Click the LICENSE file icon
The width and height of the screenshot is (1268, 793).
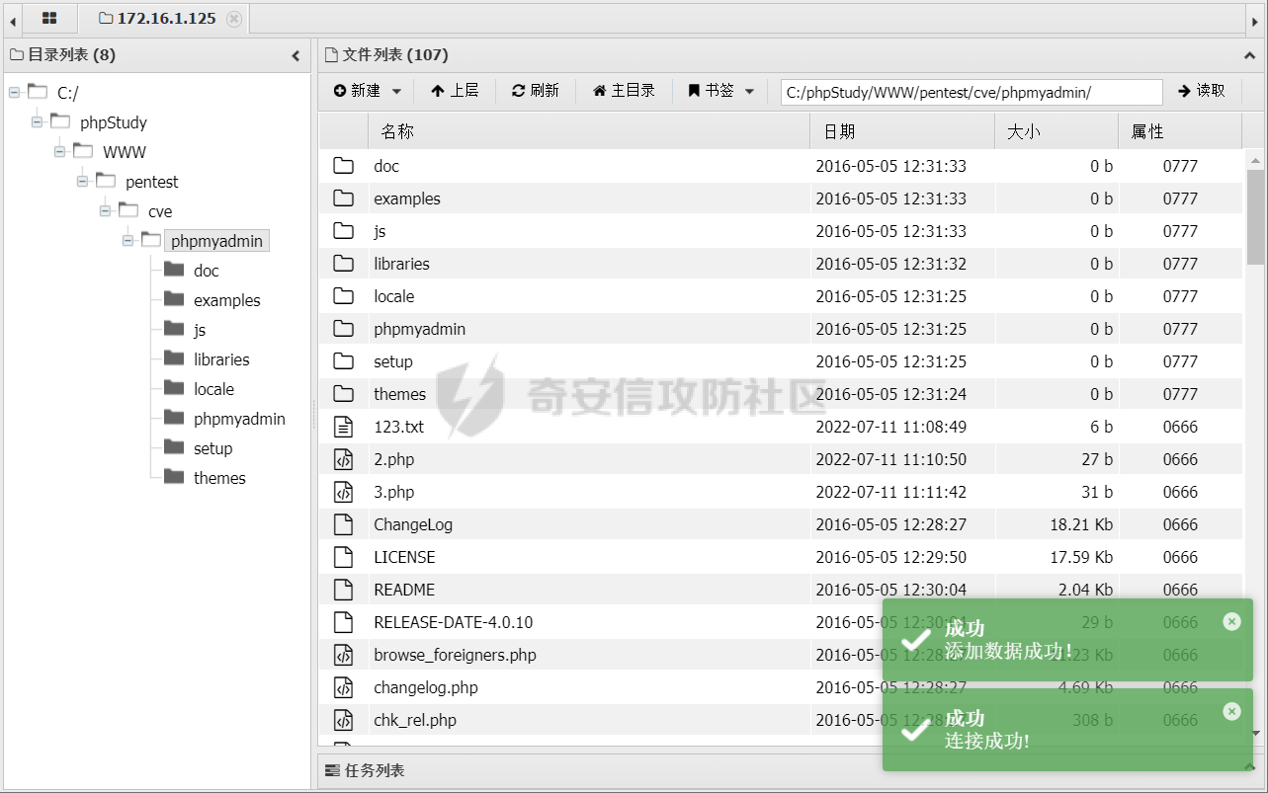tap(343, 557)
